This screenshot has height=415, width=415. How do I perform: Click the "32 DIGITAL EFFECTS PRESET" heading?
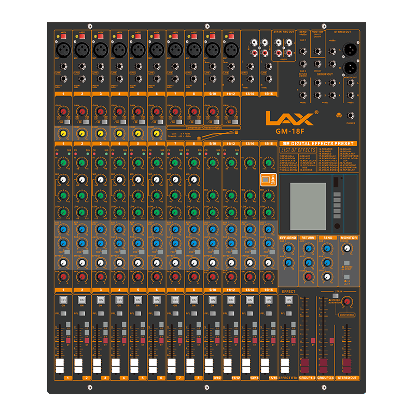tap(318, 144)
